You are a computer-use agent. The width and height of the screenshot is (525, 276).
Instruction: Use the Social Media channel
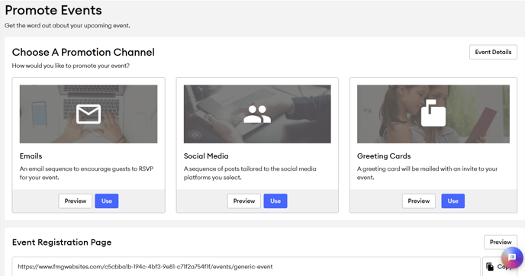pyautogui.click(x=275, y=201)
